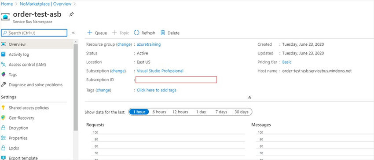374x160 pixels.
Task: Open the azuretraining resource group link
Action: (x=149, y=44)
